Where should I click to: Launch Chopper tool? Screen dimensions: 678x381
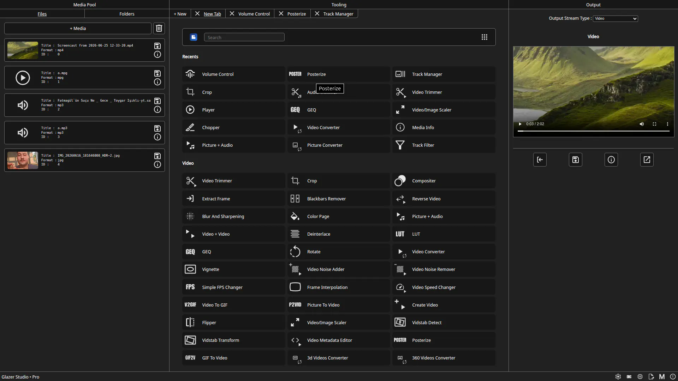[x=233, y=127]
